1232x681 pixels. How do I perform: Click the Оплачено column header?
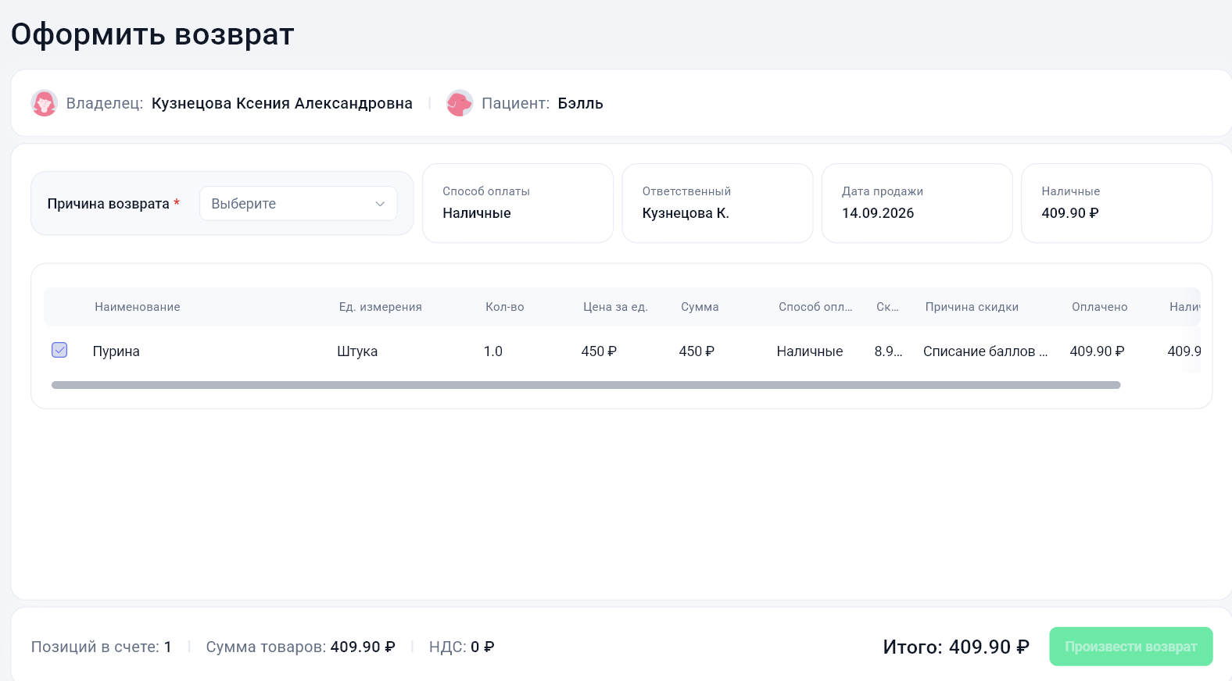tap(1099, 307)
